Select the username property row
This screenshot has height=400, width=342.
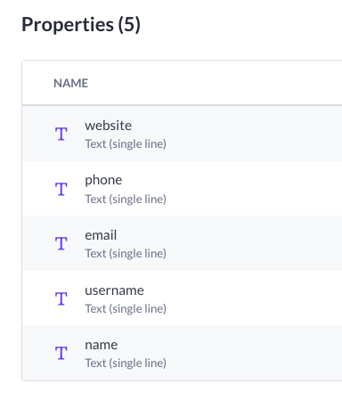coord(182,298)
